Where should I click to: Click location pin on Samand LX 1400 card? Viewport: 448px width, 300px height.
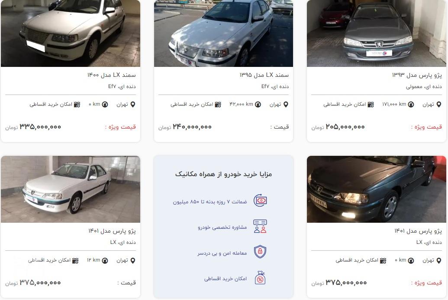[x=133, y=104]
